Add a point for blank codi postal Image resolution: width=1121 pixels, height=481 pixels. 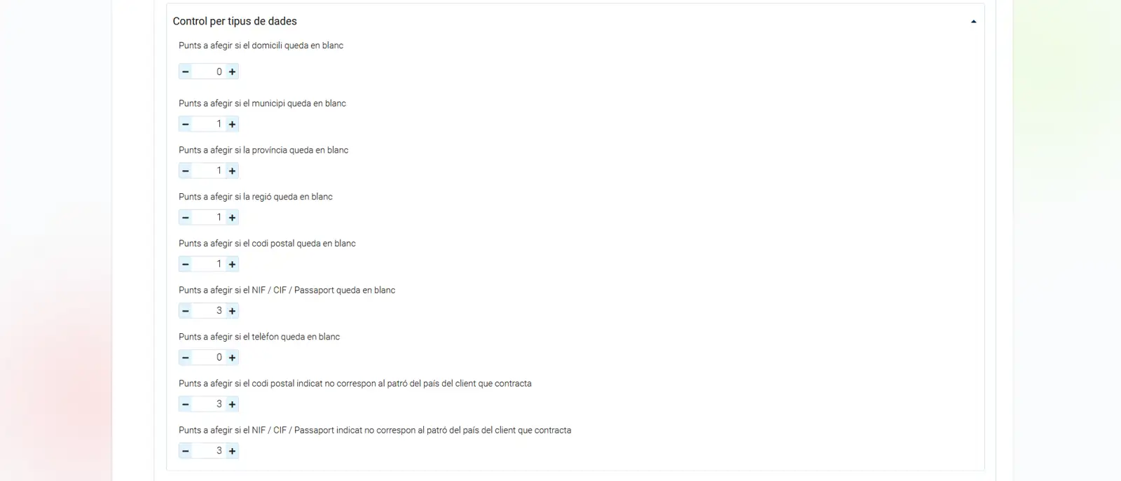[x=233, y=264]
